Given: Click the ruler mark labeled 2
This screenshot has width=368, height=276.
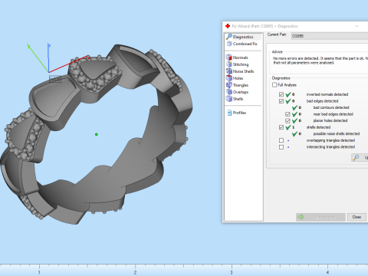Looking at the screenshot, I should (x=135, y=272).
